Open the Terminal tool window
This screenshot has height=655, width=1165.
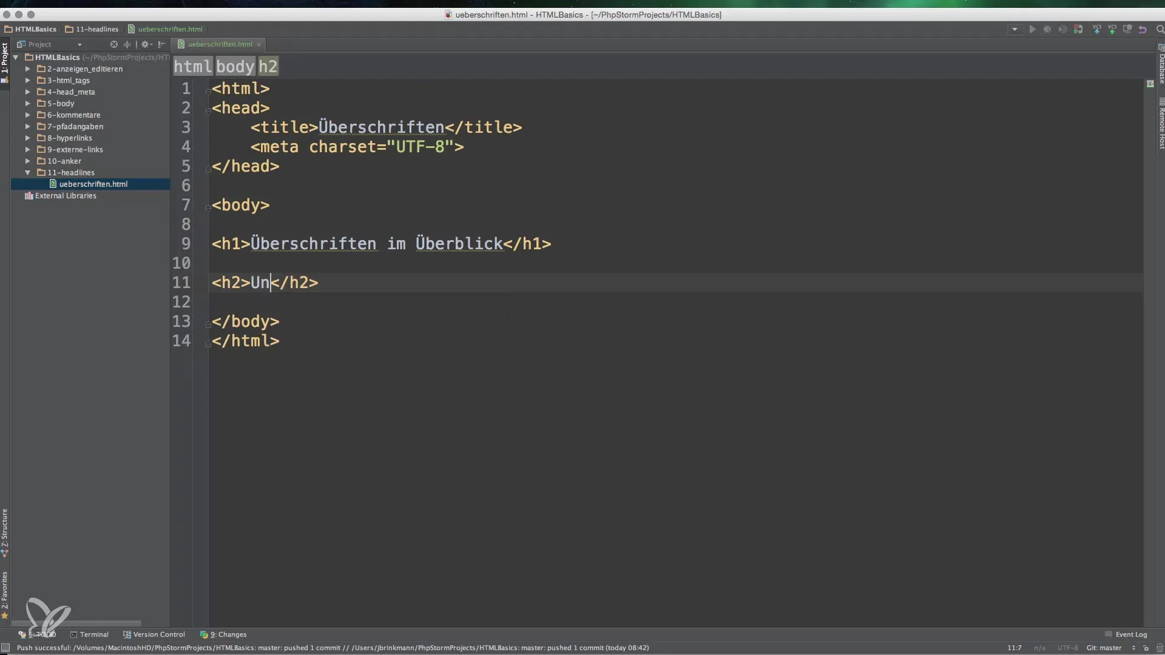coord(90,634)
